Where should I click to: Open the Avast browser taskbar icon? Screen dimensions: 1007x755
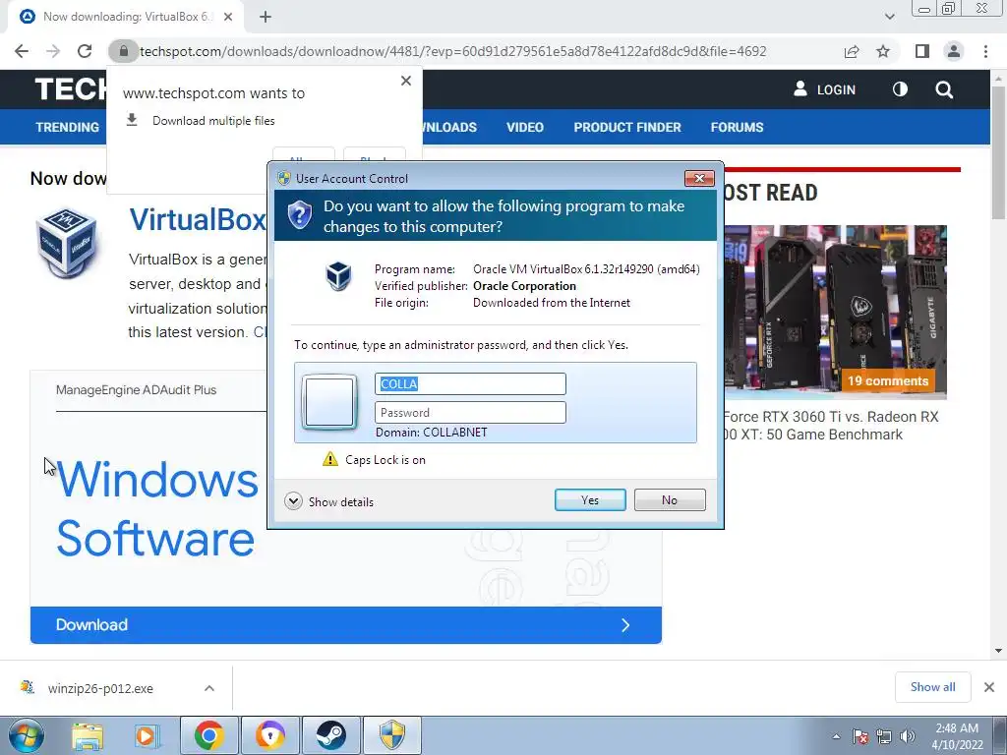click(x=270, y=735)
